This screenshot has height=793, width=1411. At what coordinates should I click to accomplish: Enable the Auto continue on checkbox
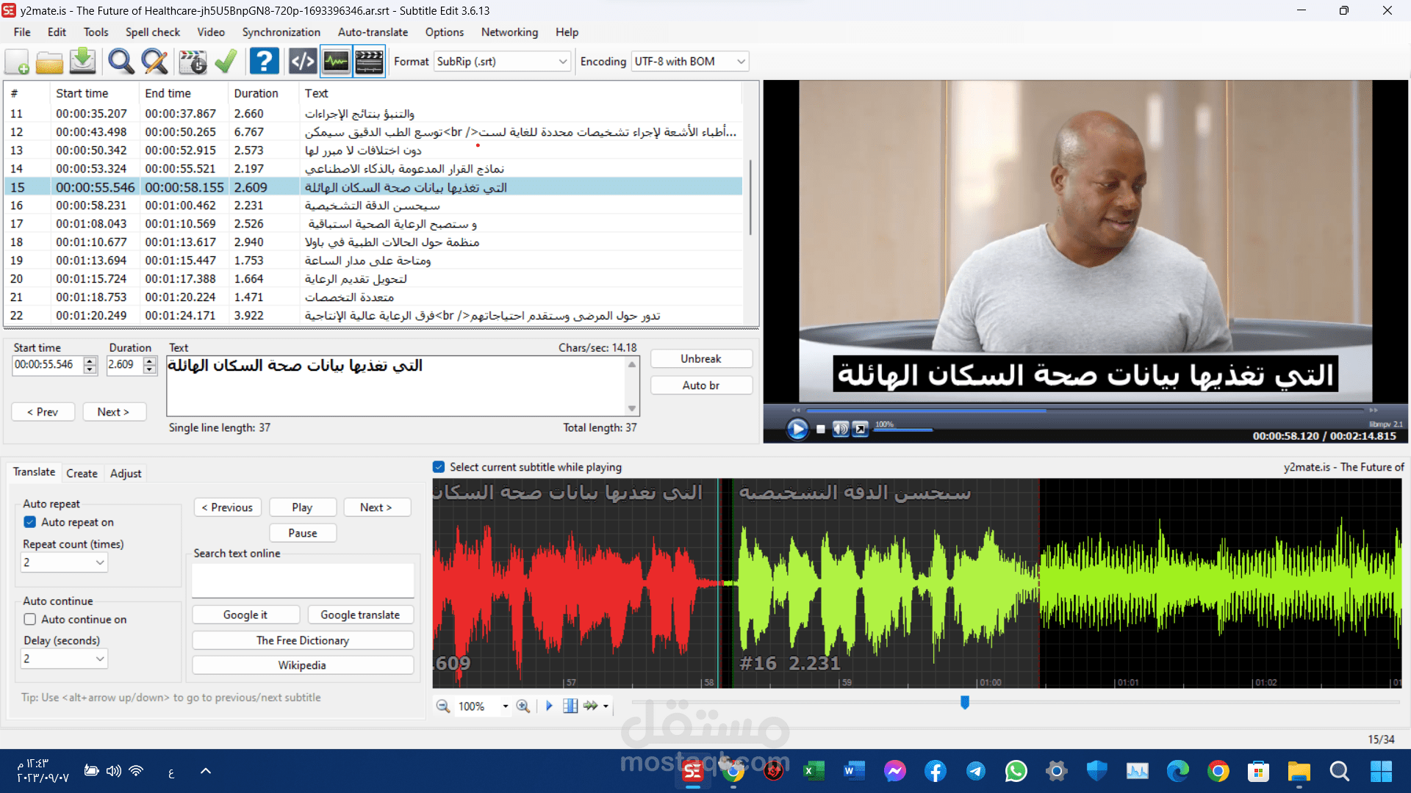point(30,620)
